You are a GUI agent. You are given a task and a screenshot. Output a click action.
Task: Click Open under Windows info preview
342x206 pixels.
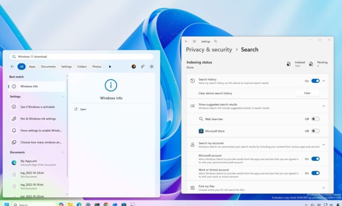click(x=81, y=109)
